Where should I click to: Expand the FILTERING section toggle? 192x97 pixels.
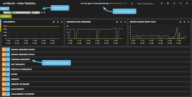6,16
